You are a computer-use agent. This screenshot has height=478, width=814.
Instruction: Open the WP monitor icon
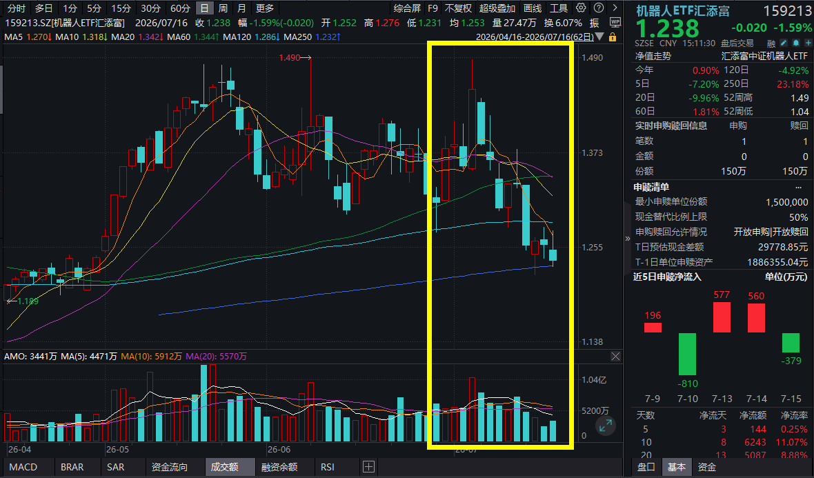click(615, 23)
